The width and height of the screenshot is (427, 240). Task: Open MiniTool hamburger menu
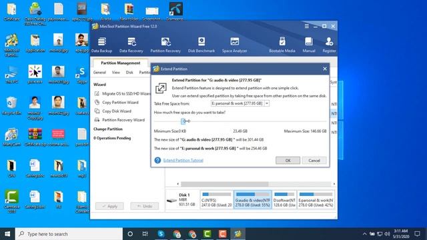pos(307,26)
